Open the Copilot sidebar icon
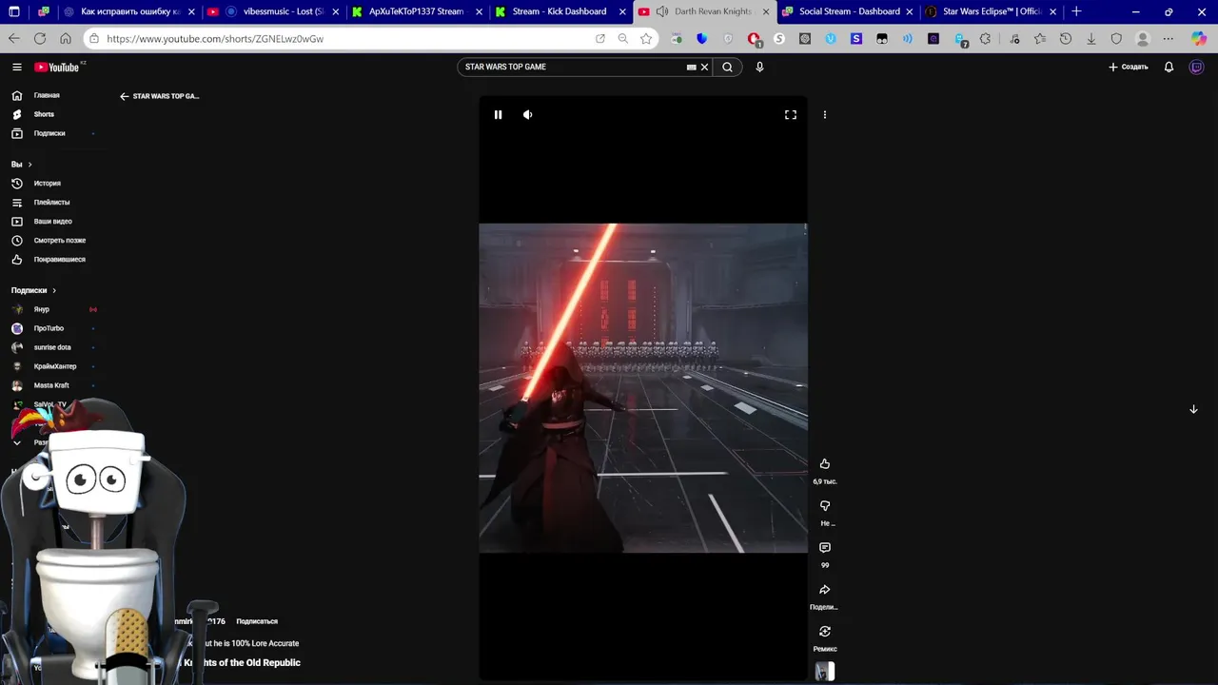 (x=1199, y=39)
